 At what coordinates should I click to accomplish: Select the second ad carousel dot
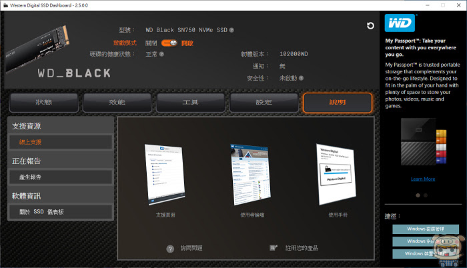pyautogui.click(x=426, y=195)
